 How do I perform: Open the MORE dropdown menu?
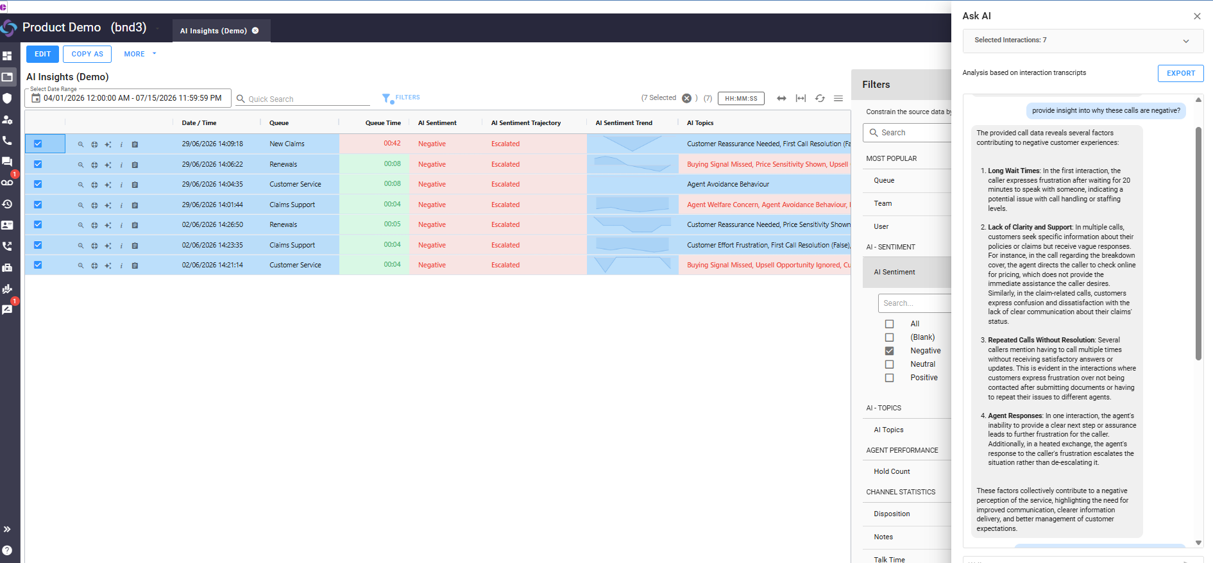pos(140,54)
